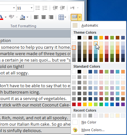Pick the peach swatch in Recent Colors
This screenshot has width=127, height=135.
pos(107,115)
